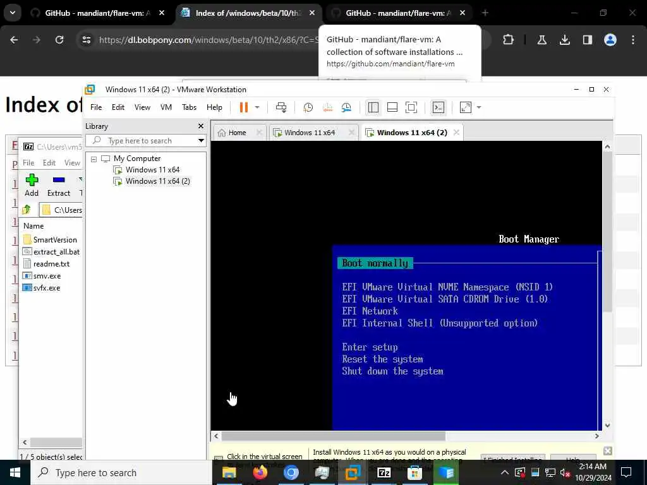Image resolution: width=647 pixels, height=485 pixels.
Task: Open the VMware Edit menu
Action: [x=118, y=107]
